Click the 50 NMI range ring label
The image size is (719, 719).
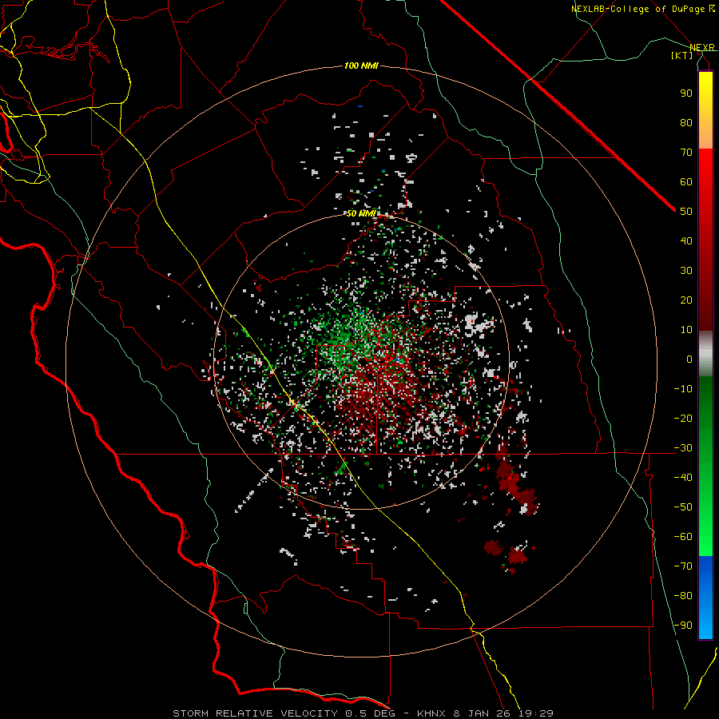361,213
